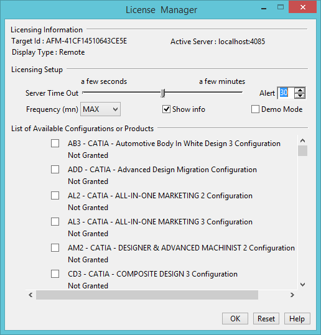Image resolution: width=321 pixels, height=335 pixels.
Task: Click the horizontal scrollbar thumb
Action: point(147,295)
